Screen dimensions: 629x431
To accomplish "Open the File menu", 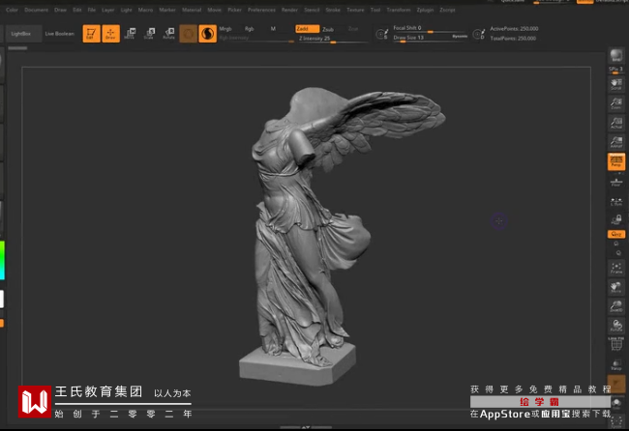I will (x=92, y=10).
